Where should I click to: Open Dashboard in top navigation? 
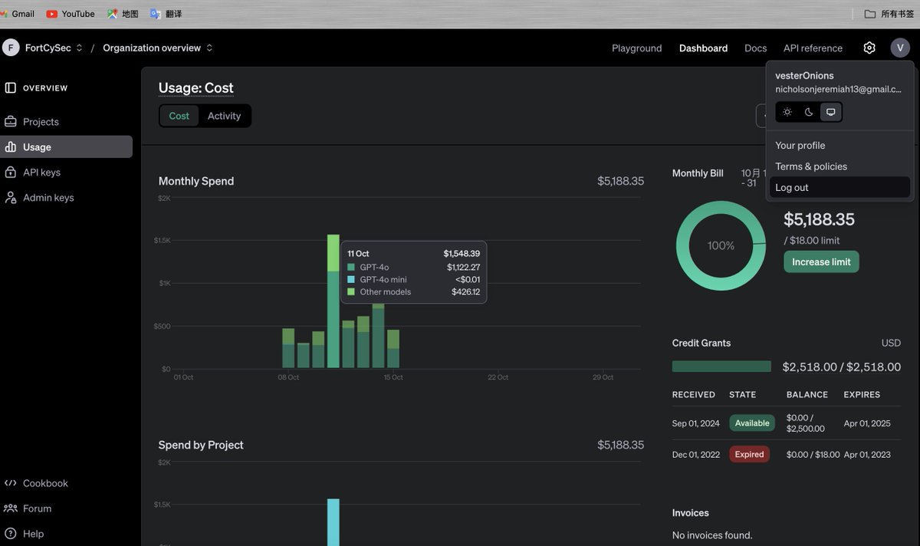pos(703,48)
